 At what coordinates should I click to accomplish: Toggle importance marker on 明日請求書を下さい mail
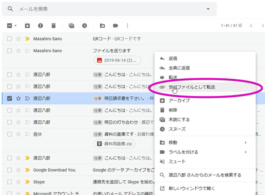pyautogui.click(x=27, y=98)
